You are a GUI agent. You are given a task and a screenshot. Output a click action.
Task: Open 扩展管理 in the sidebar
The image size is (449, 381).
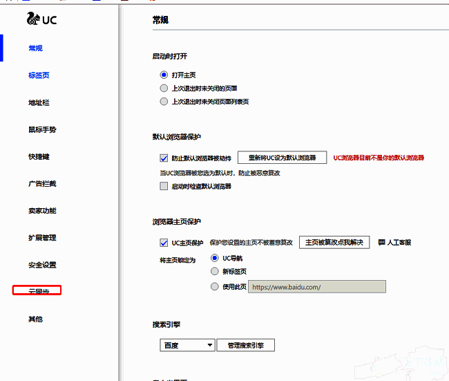[42, 238]
